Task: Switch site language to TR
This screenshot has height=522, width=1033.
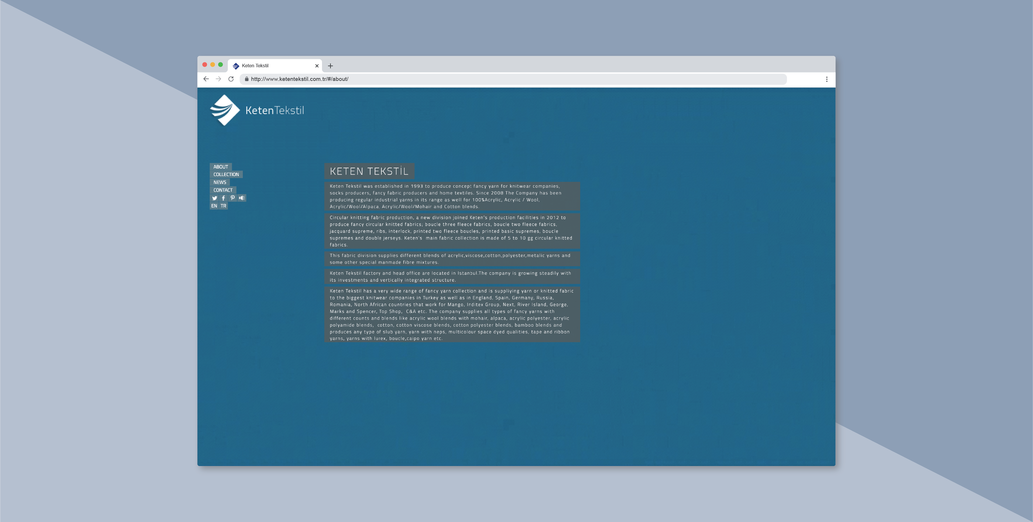Action: click(223, 206)
